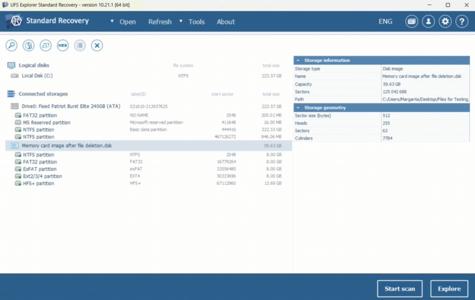The image size is (475, 300).
Task: Click Refresh in the header
Action: pos(160,22)
